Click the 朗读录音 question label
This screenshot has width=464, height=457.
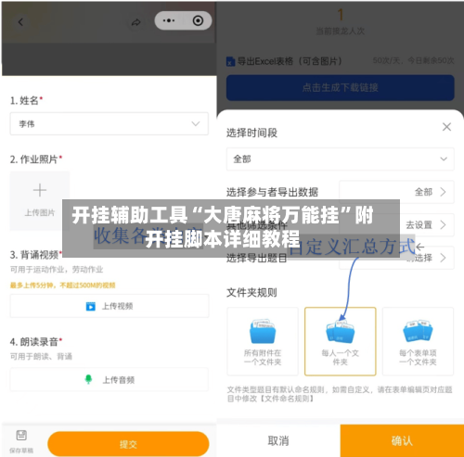(36, 342)
